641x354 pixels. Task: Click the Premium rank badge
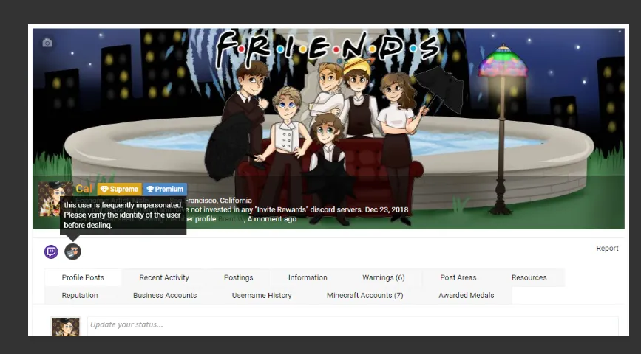point(165,190)
